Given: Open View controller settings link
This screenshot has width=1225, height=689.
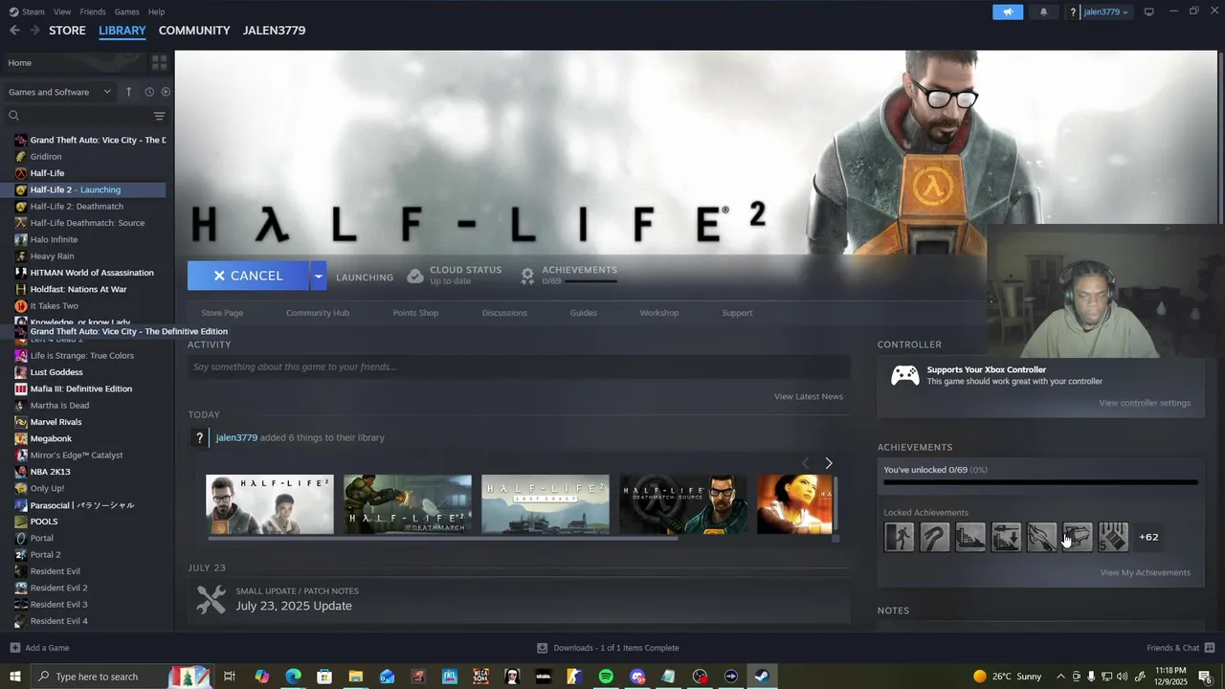Looking at the screenshot, I should click(x=1145, y=403).
